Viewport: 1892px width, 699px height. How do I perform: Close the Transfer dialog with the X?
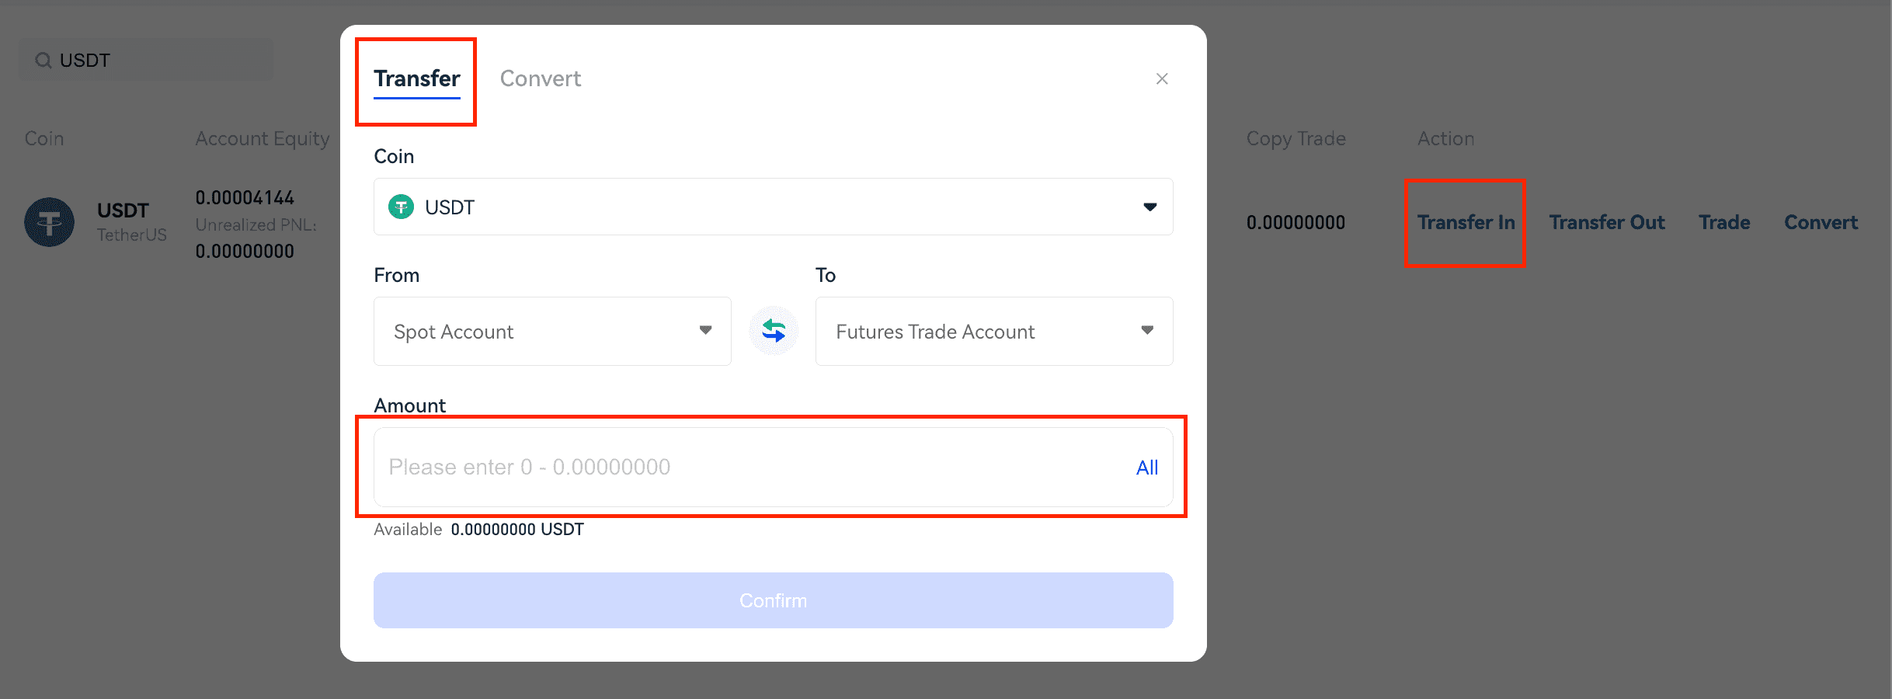[1162, 78]
